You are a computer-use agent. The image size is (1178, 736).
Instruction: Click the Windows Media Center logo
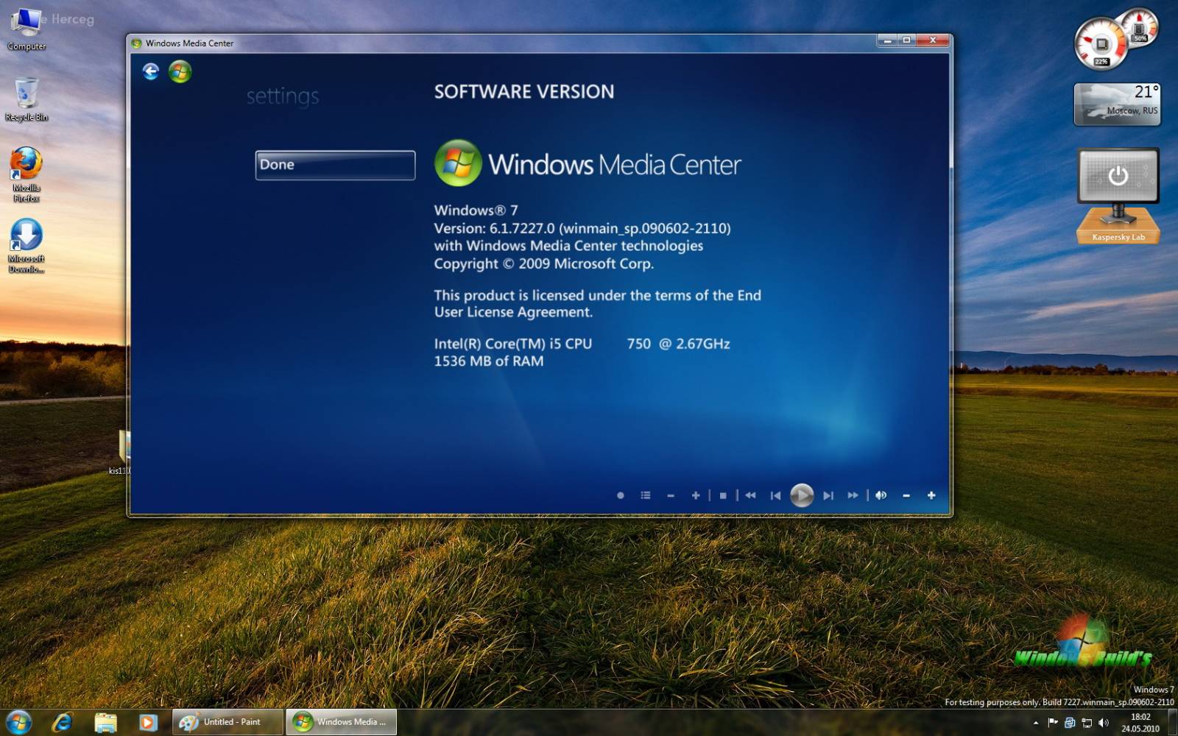pyautogui.click(x=588, y=163)
